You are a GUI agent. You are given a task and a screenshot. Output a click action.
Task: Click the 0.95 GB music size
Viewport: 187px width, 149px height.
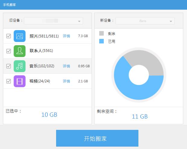(84, 66)
